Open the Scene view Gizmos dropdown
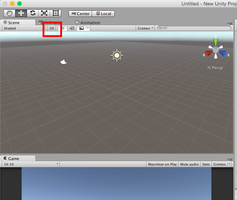 (x=145, y=28)
